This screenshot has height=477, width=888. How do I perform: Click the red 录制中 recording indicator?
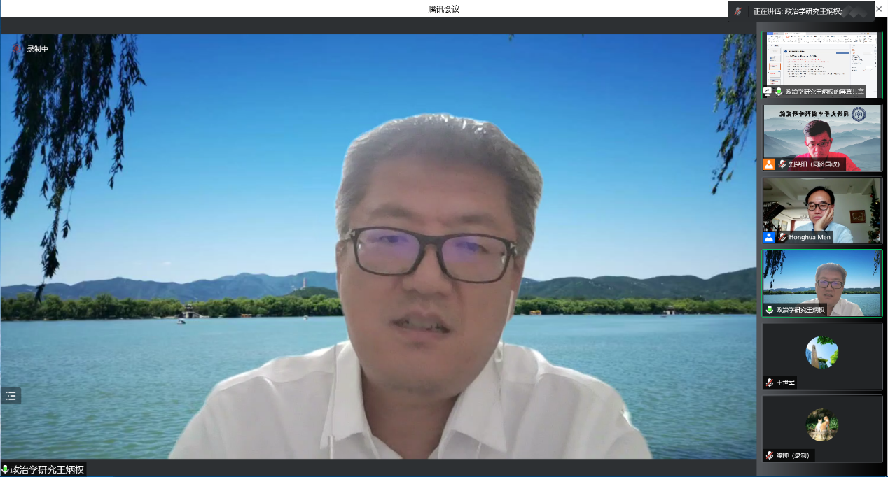pos(17,49)
